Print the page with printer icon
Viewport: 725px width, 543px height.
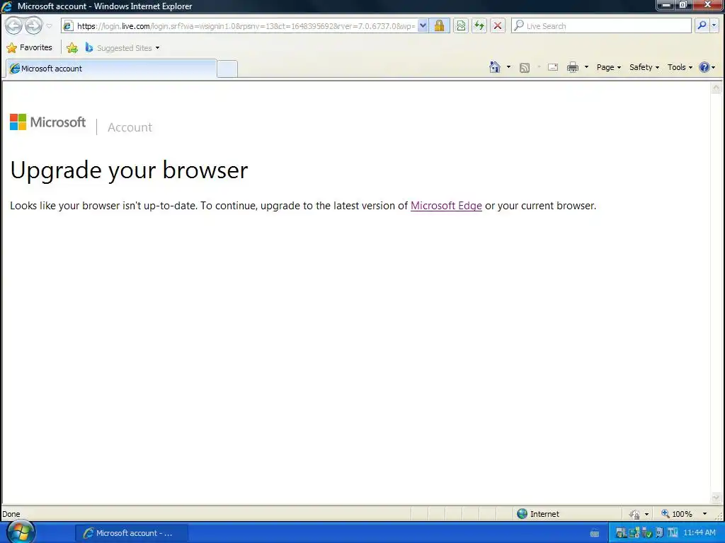click(572, 67)
